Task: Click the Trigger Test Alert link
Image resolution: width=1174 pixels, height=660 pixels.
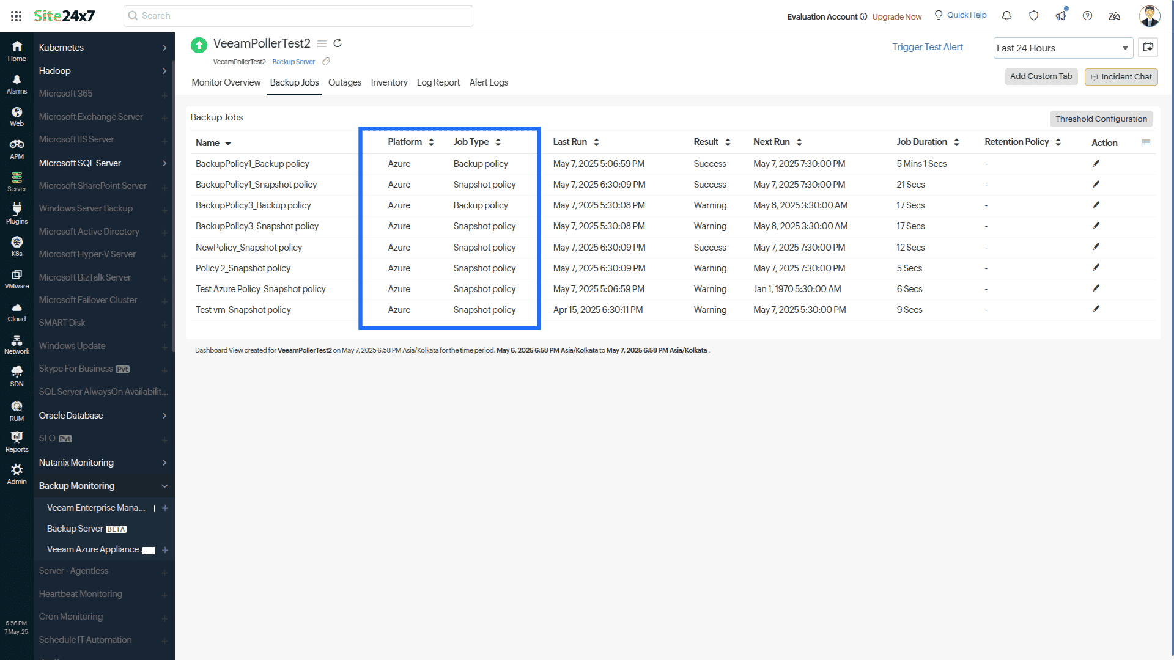Action: [x=927, y=46]
